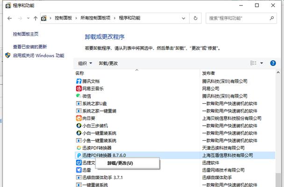Maximize the 程序和功能 window
The height and width of the screenshot is (187, 284).
pyautogui.click(x=257, y=6)
